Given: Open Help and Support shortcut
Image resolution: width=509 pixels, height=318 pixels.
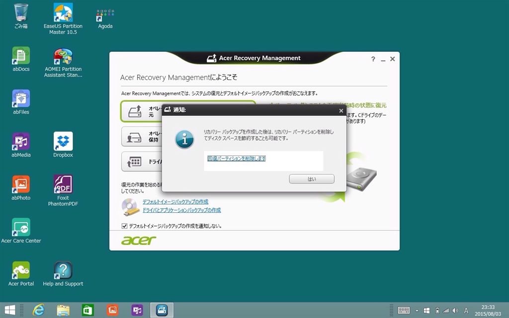Looking at the screenshot, I should coord(63,274).
